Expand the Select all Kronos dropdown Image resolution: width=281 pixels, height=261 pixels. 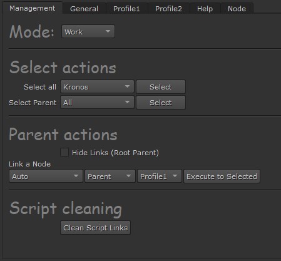(97, 86)
